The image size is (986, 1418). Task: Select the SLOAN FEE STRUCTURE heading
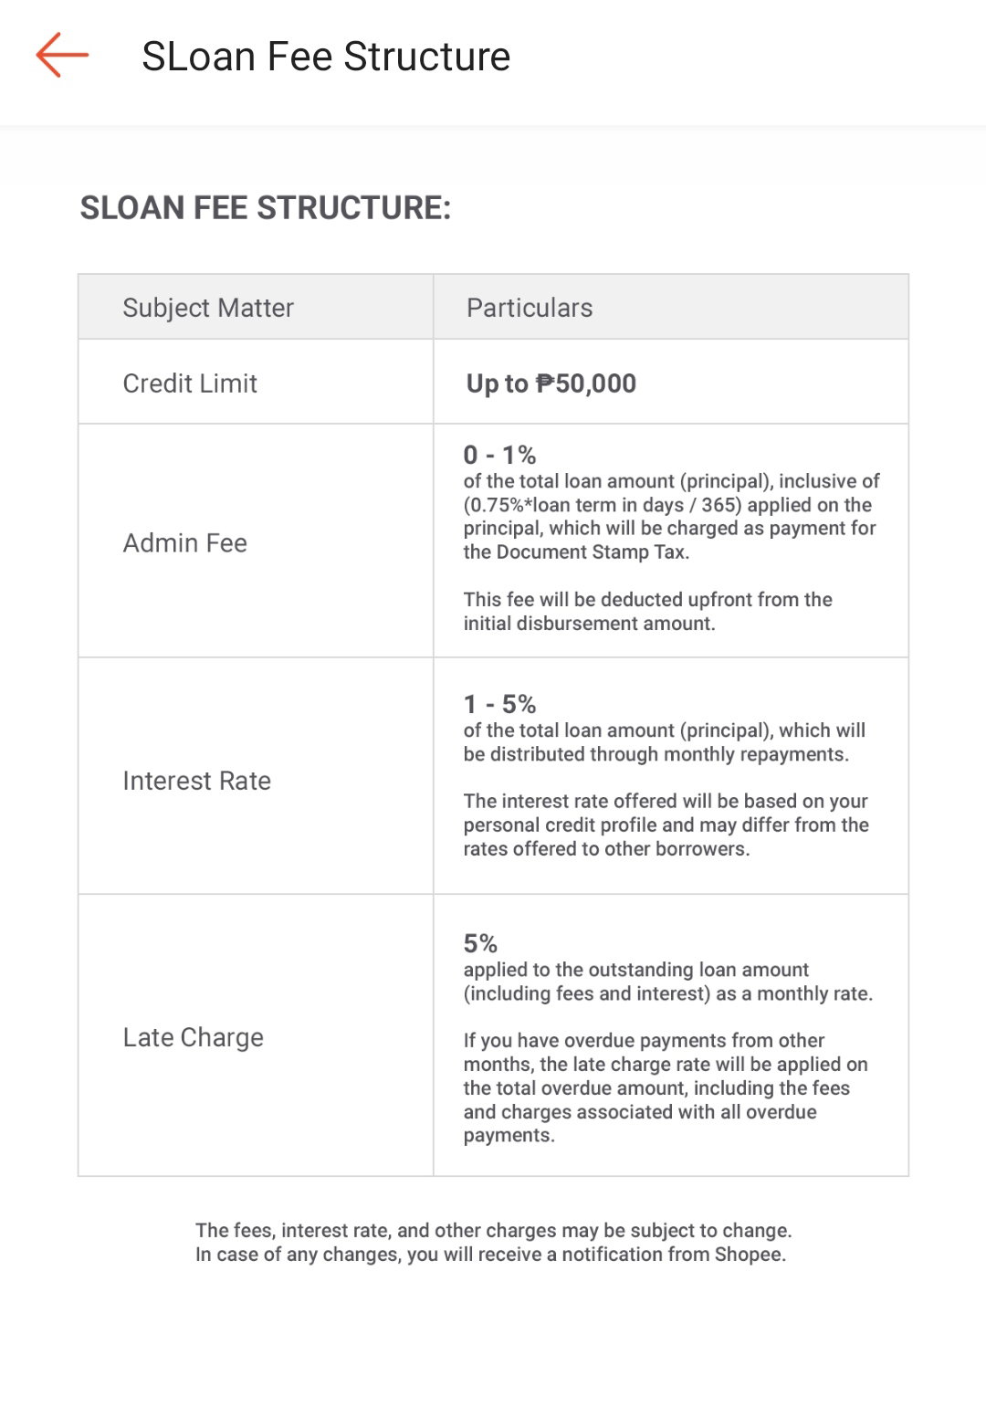point(266,207)
